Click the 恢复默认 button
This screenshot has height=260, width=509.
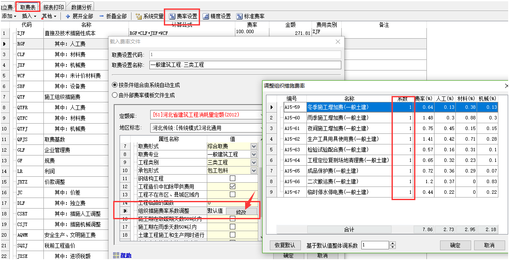[x=285, y=246]
